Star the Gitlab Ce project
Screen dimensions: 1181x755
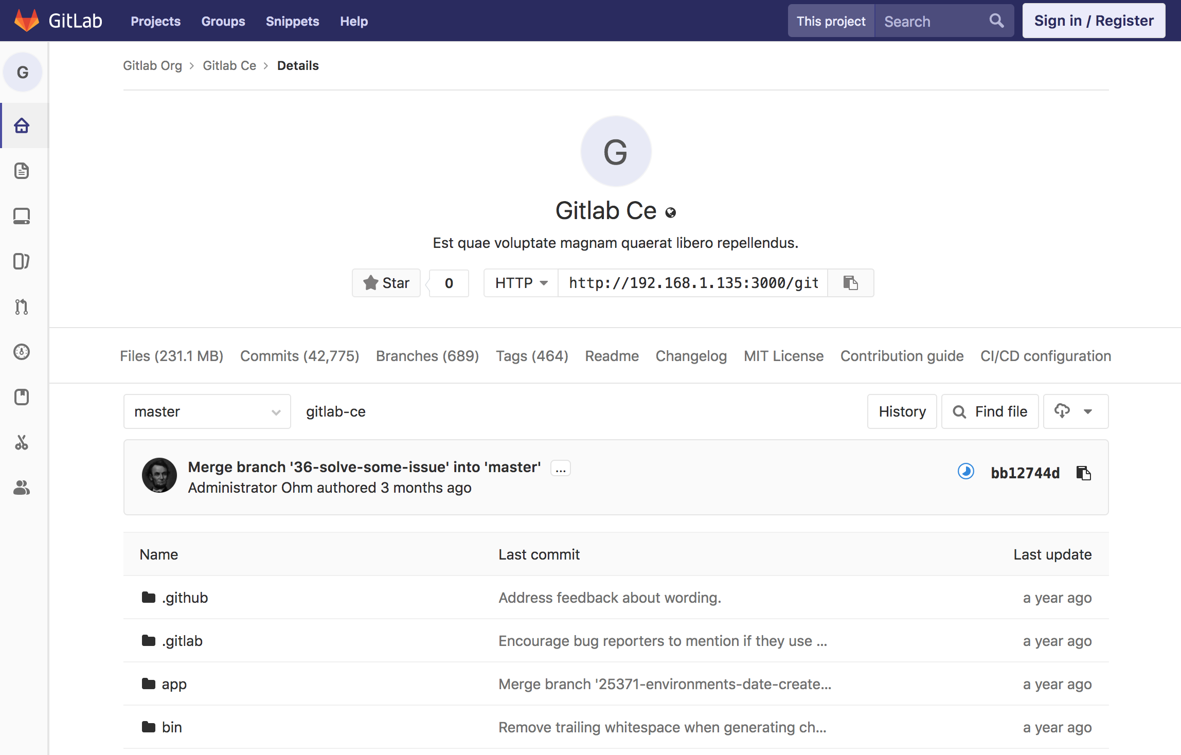pyautogui.click(x=386, y=283)
